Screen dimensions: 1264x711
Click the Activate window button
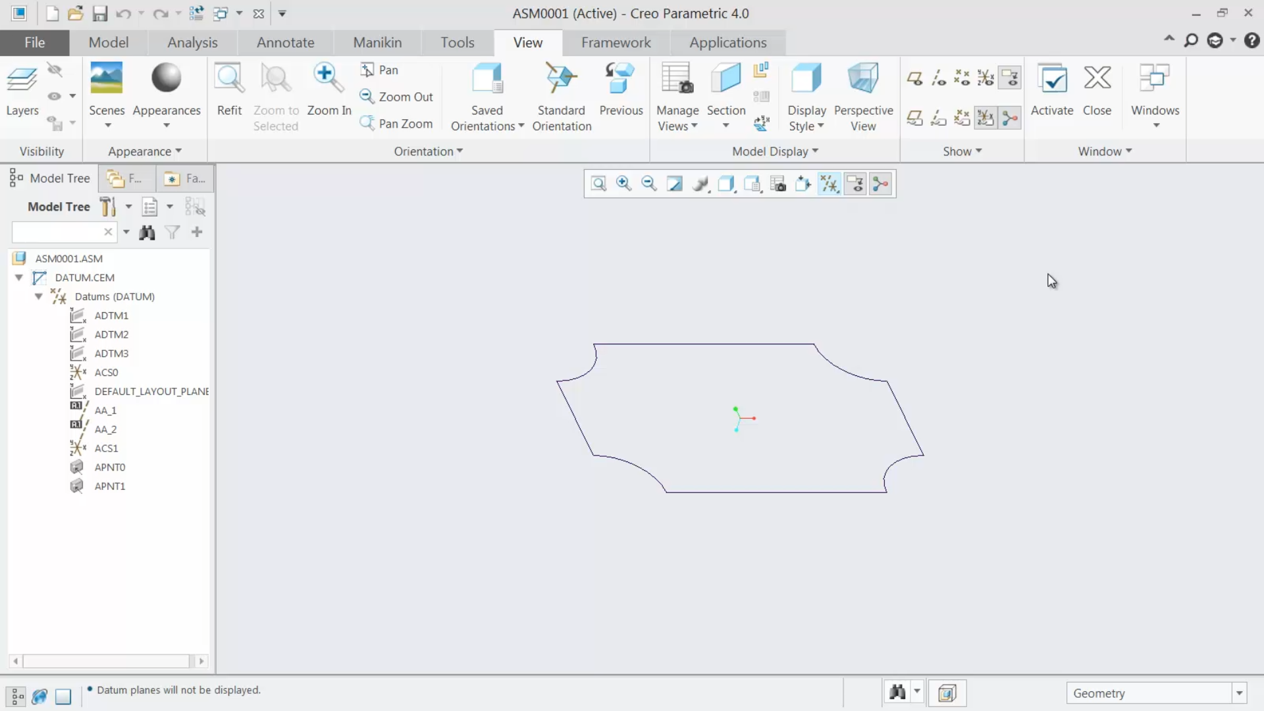1051,91
